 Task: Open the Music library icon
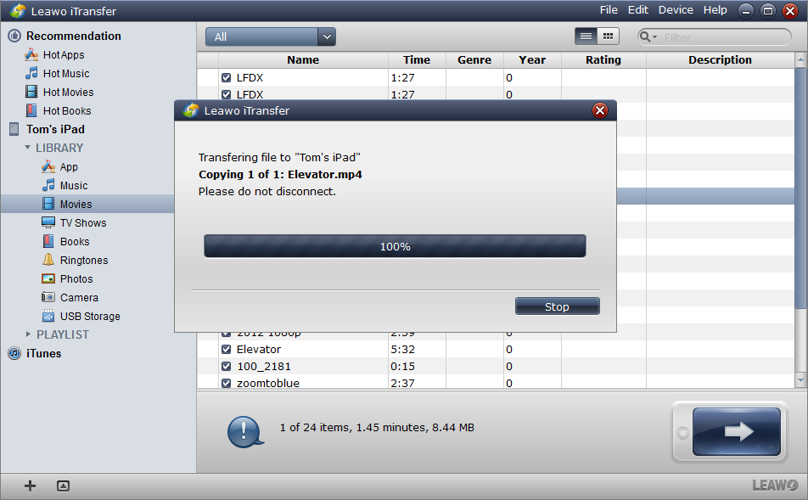point(48,185)
